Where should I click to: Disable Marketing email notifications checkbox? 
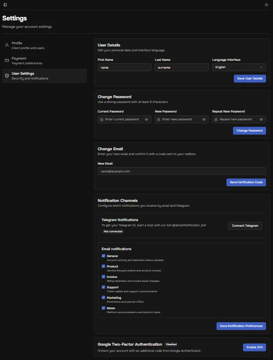pos(103,298)
